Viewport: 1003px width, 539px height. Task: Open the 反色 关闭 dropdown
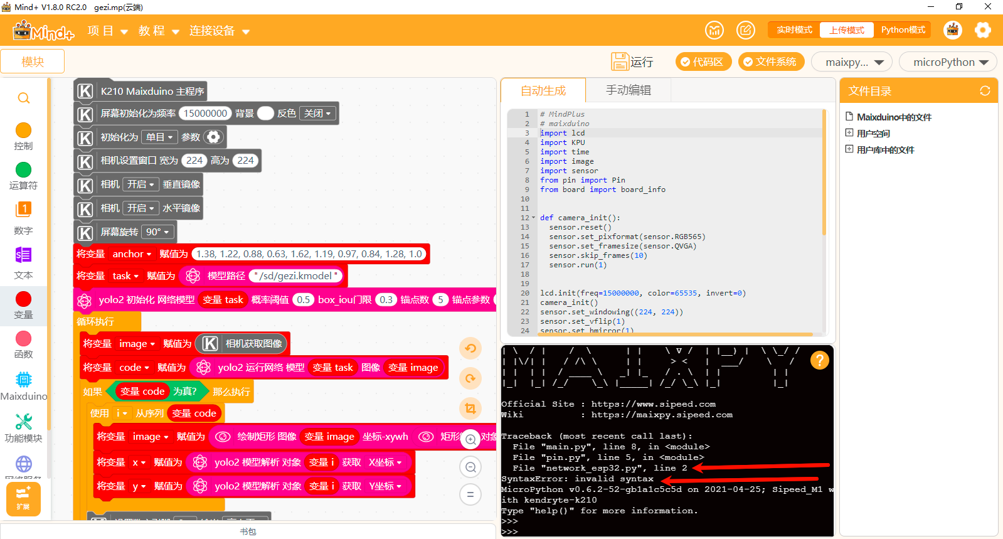tap(318, 114)
